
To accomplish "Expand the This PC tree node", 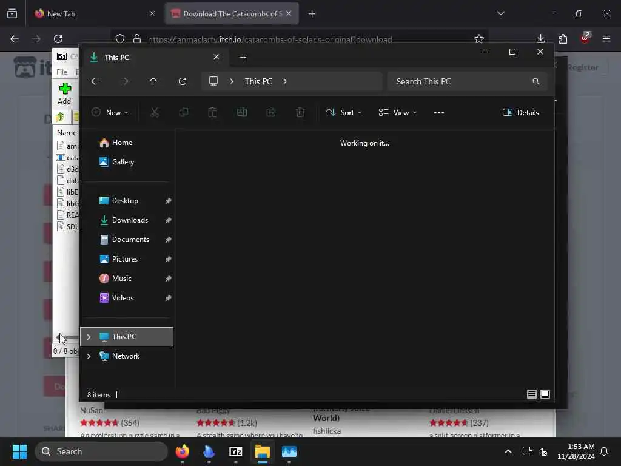I will pos(89,337).
